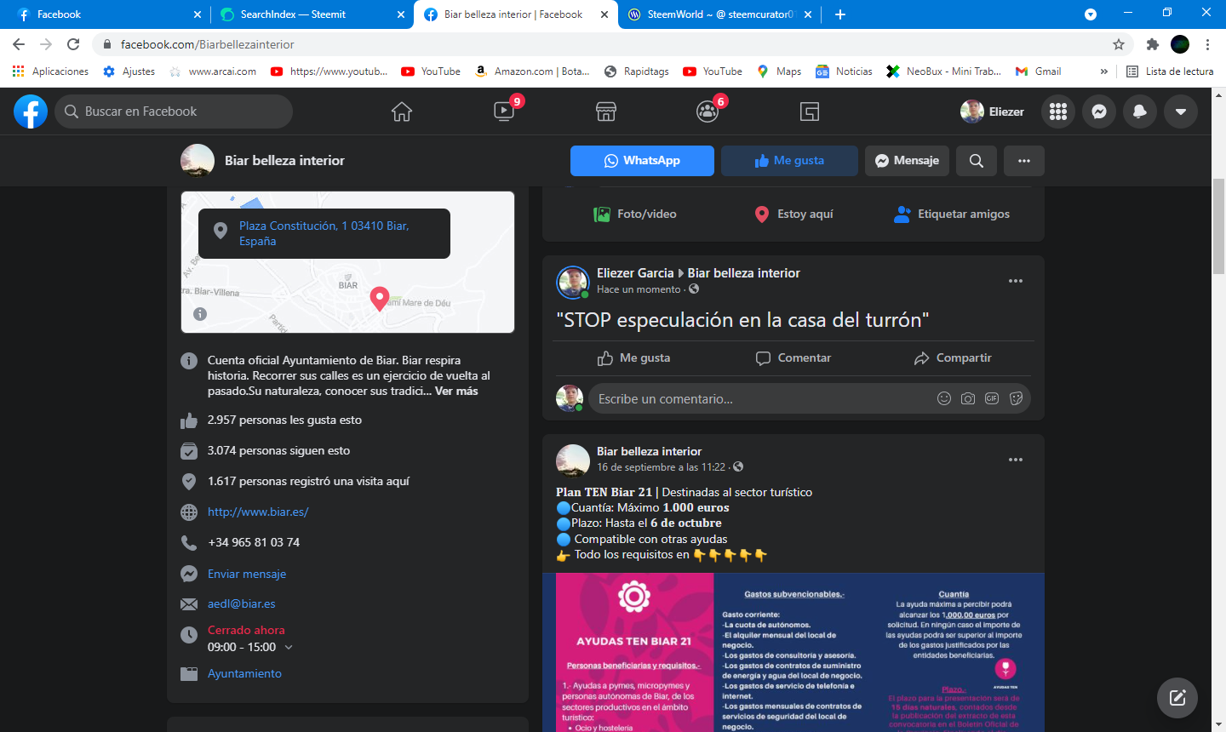
Task: Open Lista de lectura reading list
Action: pyautogui.click(x=1170, y=71)
